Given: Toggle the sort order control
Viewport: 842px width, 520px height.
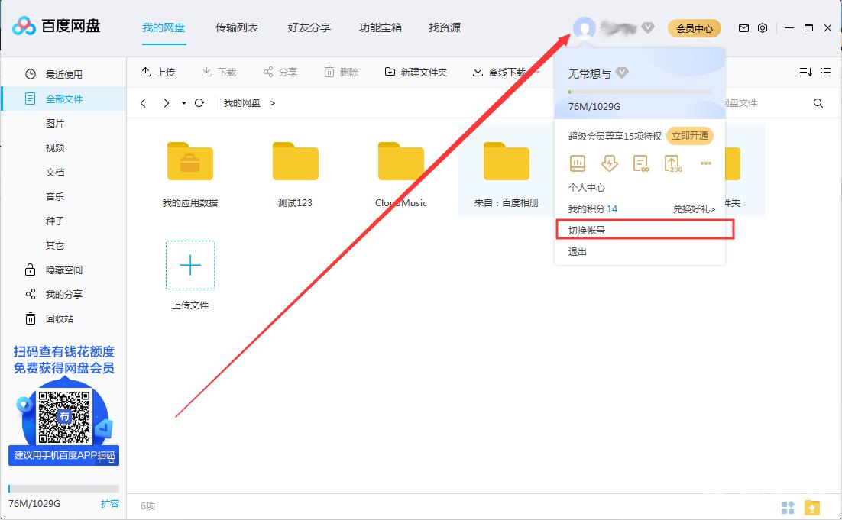Looking at the screenshot, I should [x=804, y=72].
